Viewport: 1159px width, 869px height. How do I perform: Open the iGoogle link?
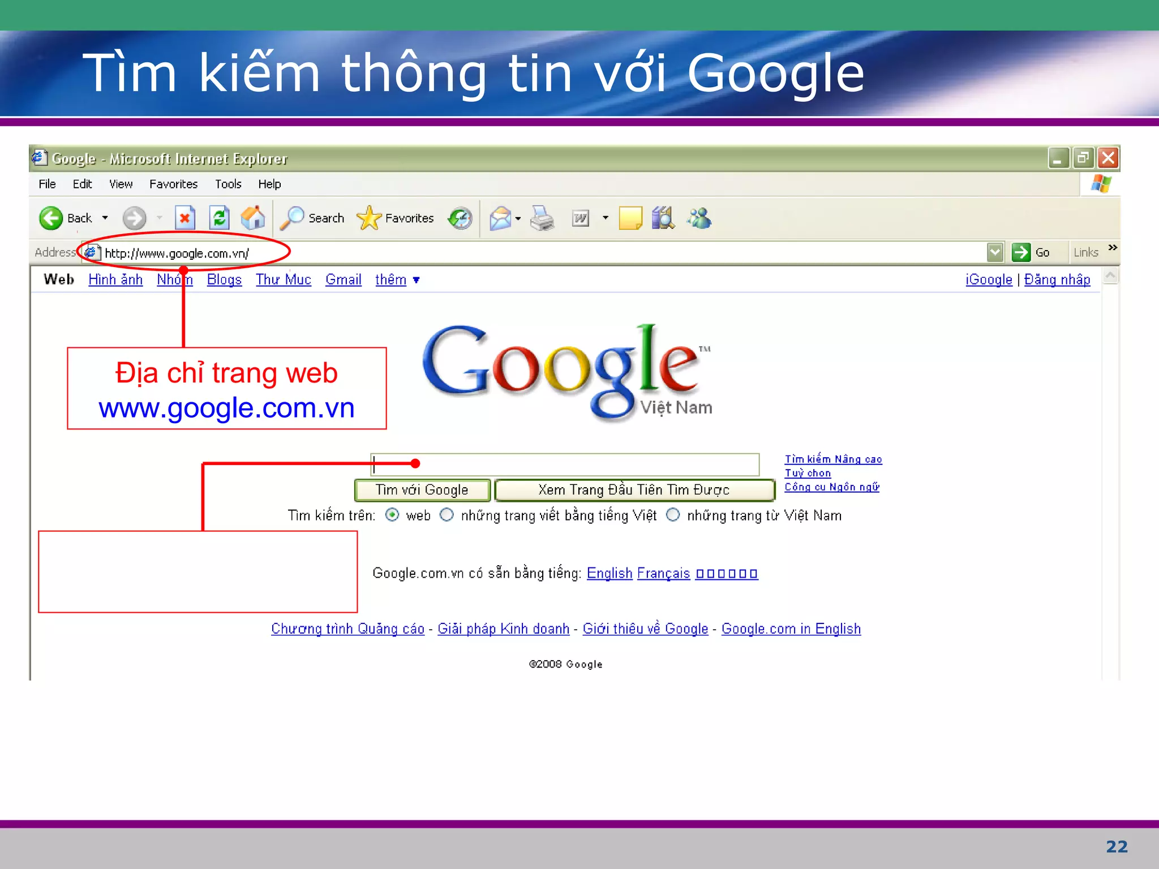click(x=989, y=279)
